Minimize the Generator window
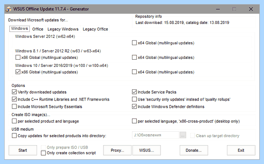Viewport: 264px width, 164px height. coord(218,9)
